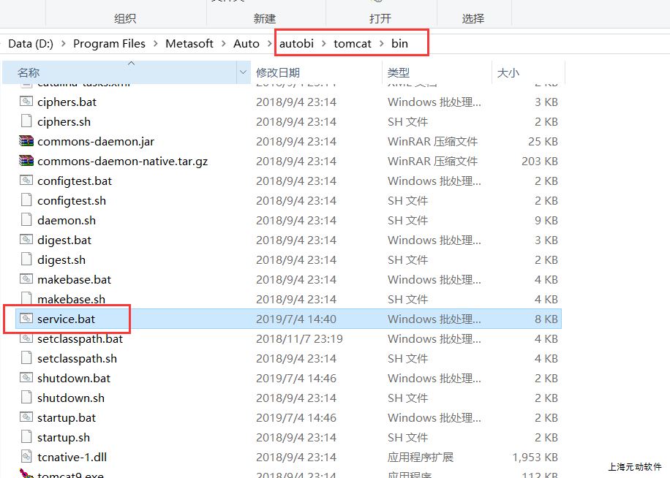Select the setclasspath.bat file name
This screenshot has width=670, height=478.
[80, 339]
